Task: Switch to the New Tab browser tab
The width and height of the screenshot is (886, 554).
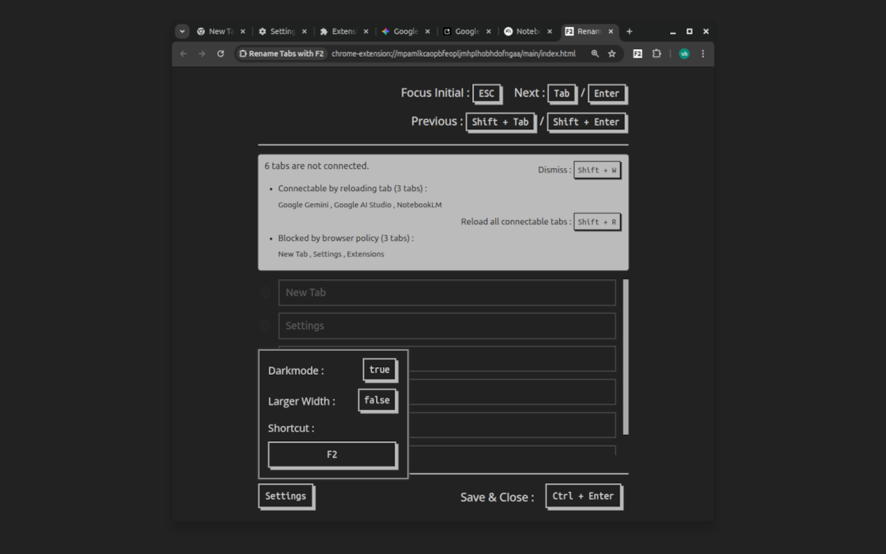Action: pos(221,31)
